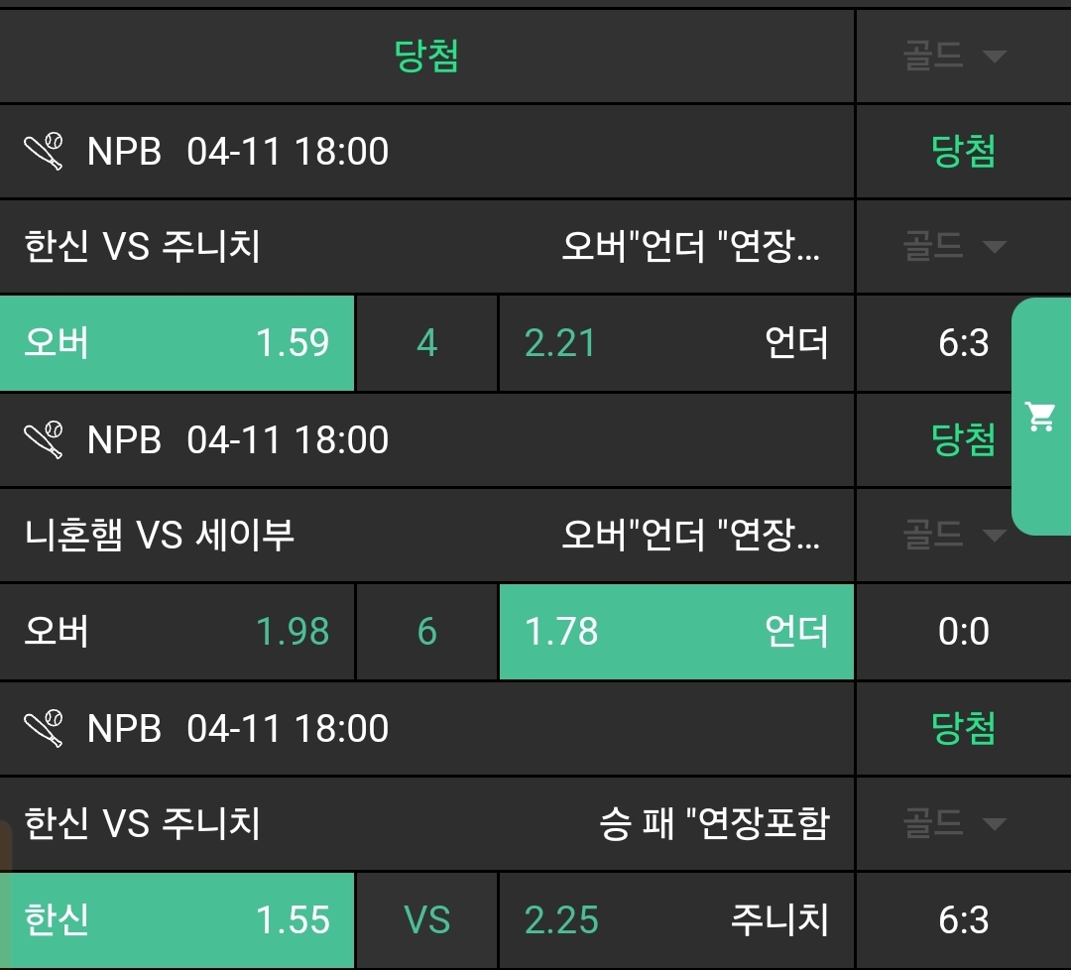Open the 골드 dropdown in the first 한신 오버/언더 row

954,246
